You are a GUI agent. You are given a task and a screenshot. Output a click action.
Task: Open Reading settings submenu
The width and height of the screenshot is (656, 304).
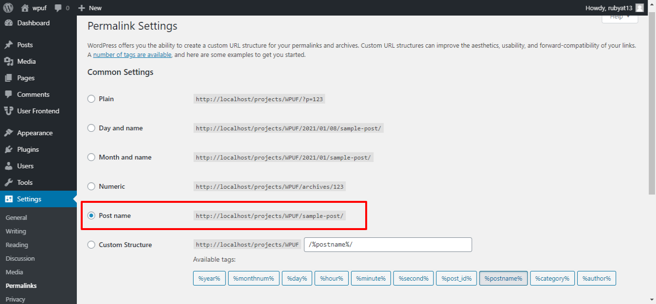pos(17,245)
